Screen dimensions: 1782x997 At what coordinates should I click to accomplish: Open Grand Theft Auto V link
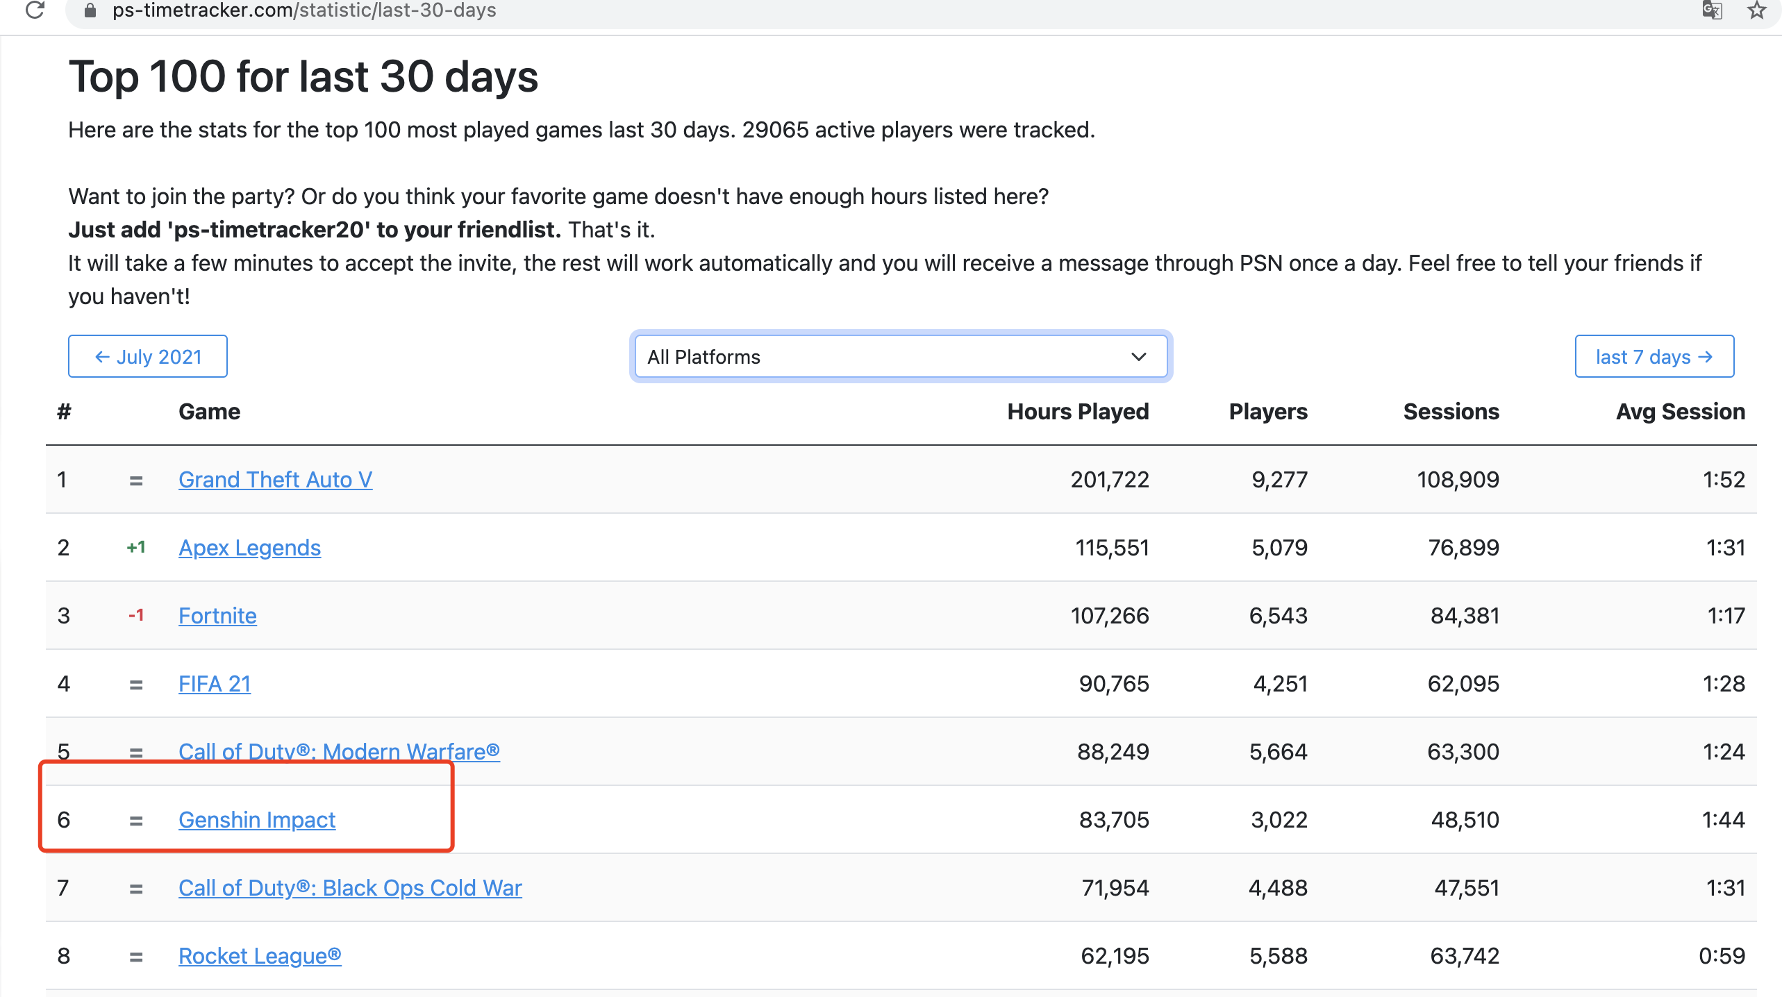[275, 480]
